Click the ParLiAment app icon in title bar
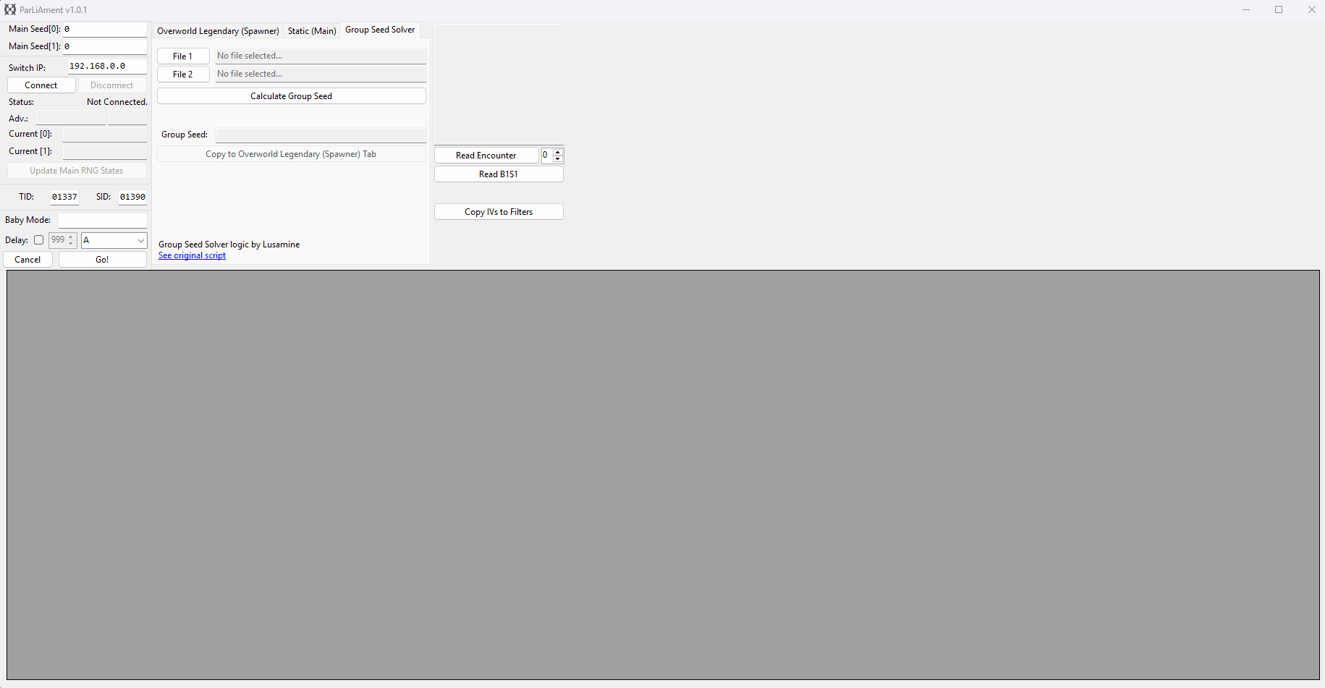The image size is (1325, 688). tap(10, 9)
